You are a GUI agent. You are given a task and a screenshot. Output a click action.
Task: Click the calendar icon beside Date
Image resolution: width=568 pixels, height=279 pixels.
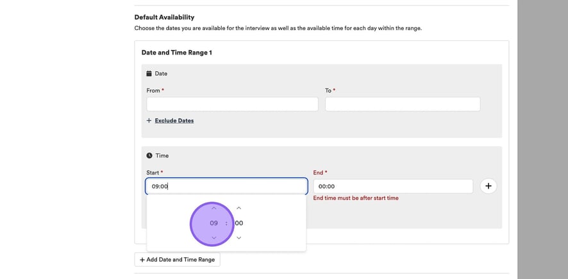pos(149,74)
